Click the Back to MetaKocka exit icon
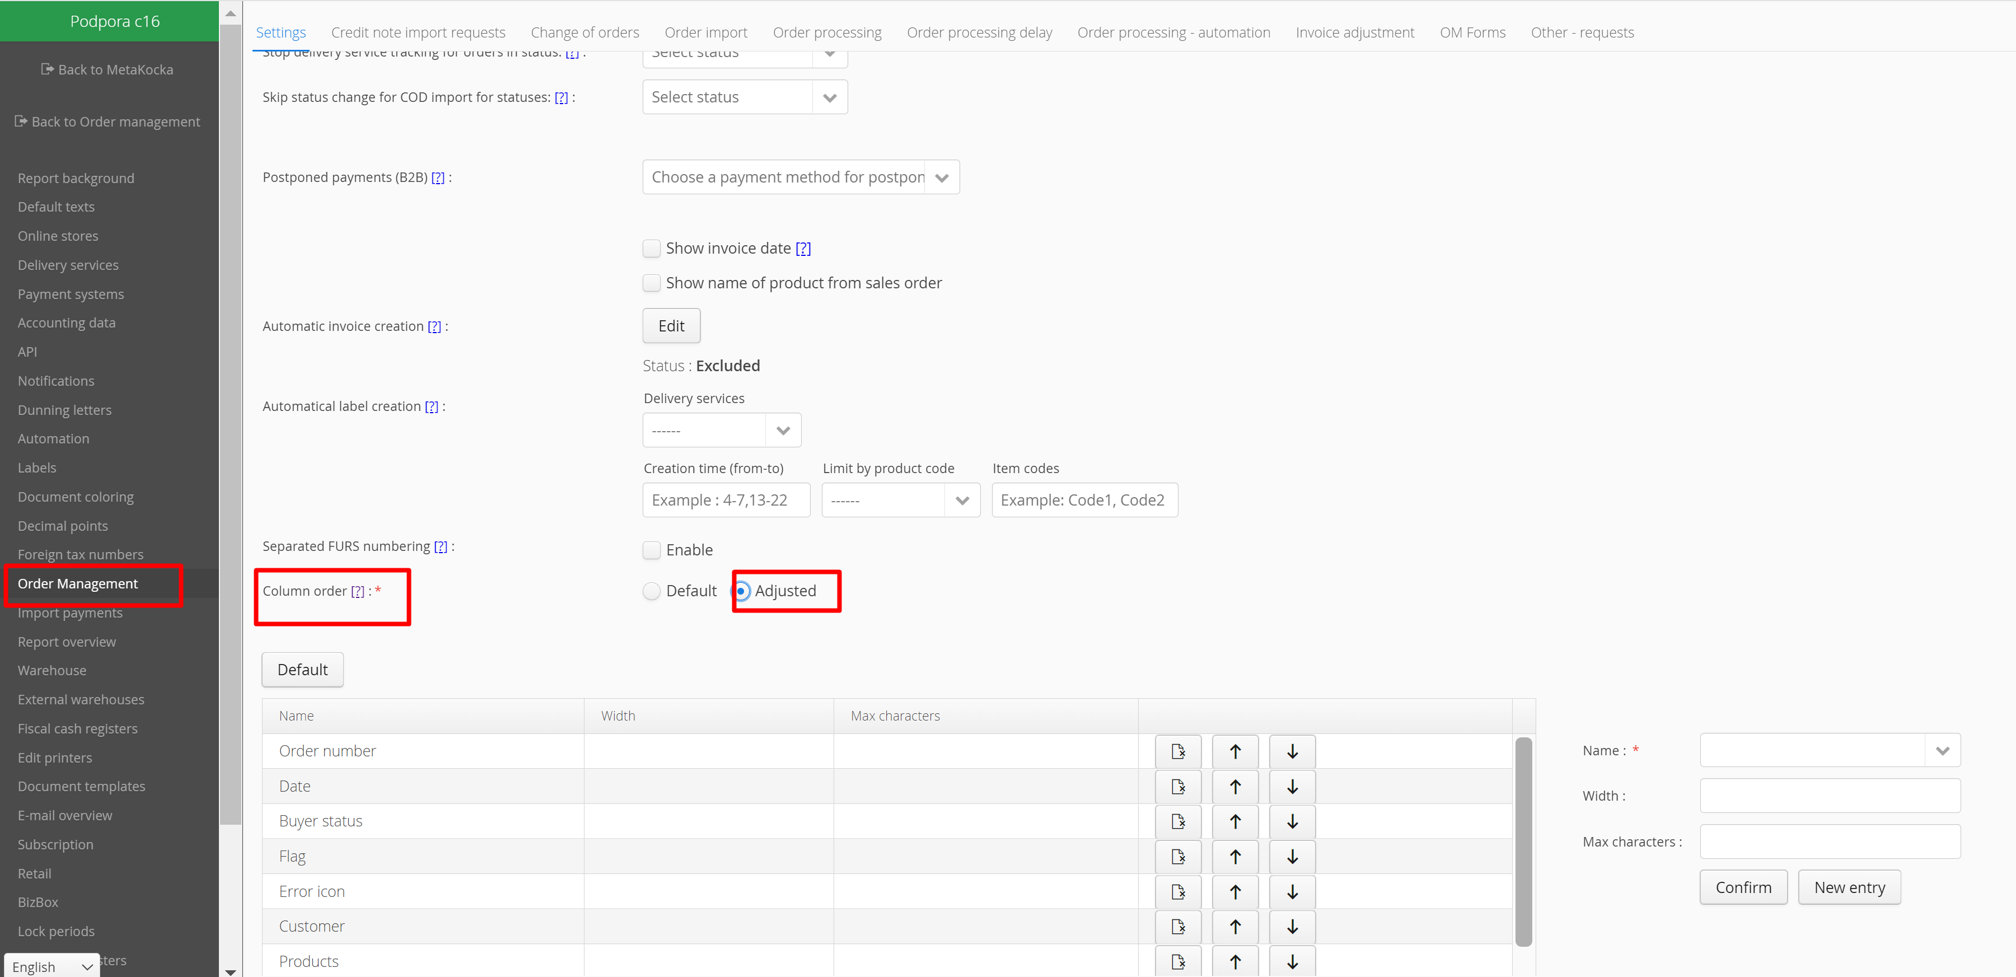This screenshot has height=977, width=2016. click(x=47, y=69)
